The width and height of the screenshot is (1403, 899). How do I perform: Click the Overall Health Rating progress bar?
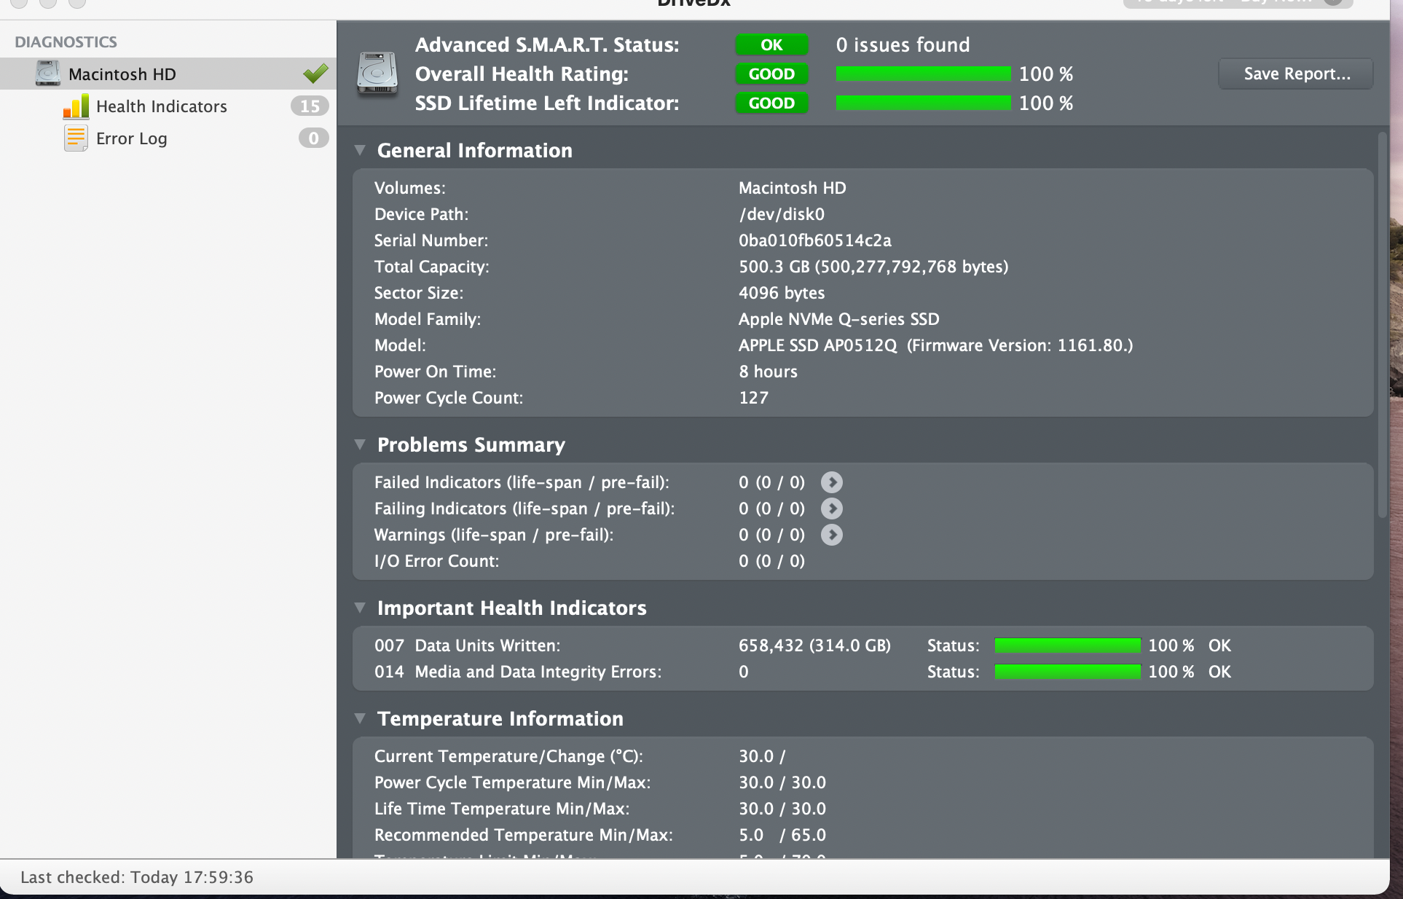(x=923, y=74)
